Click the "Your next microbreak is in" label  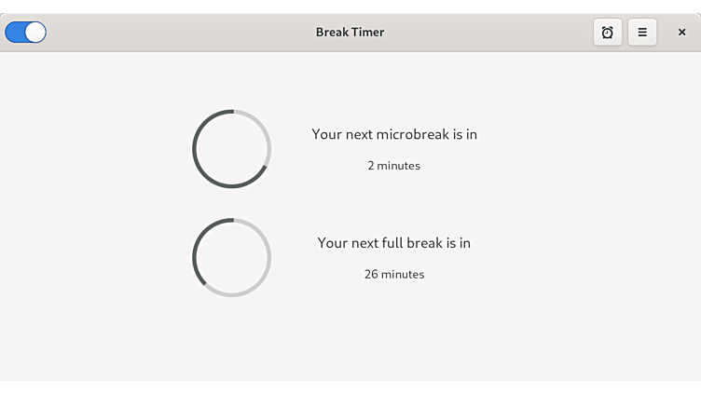pos(394,134)
